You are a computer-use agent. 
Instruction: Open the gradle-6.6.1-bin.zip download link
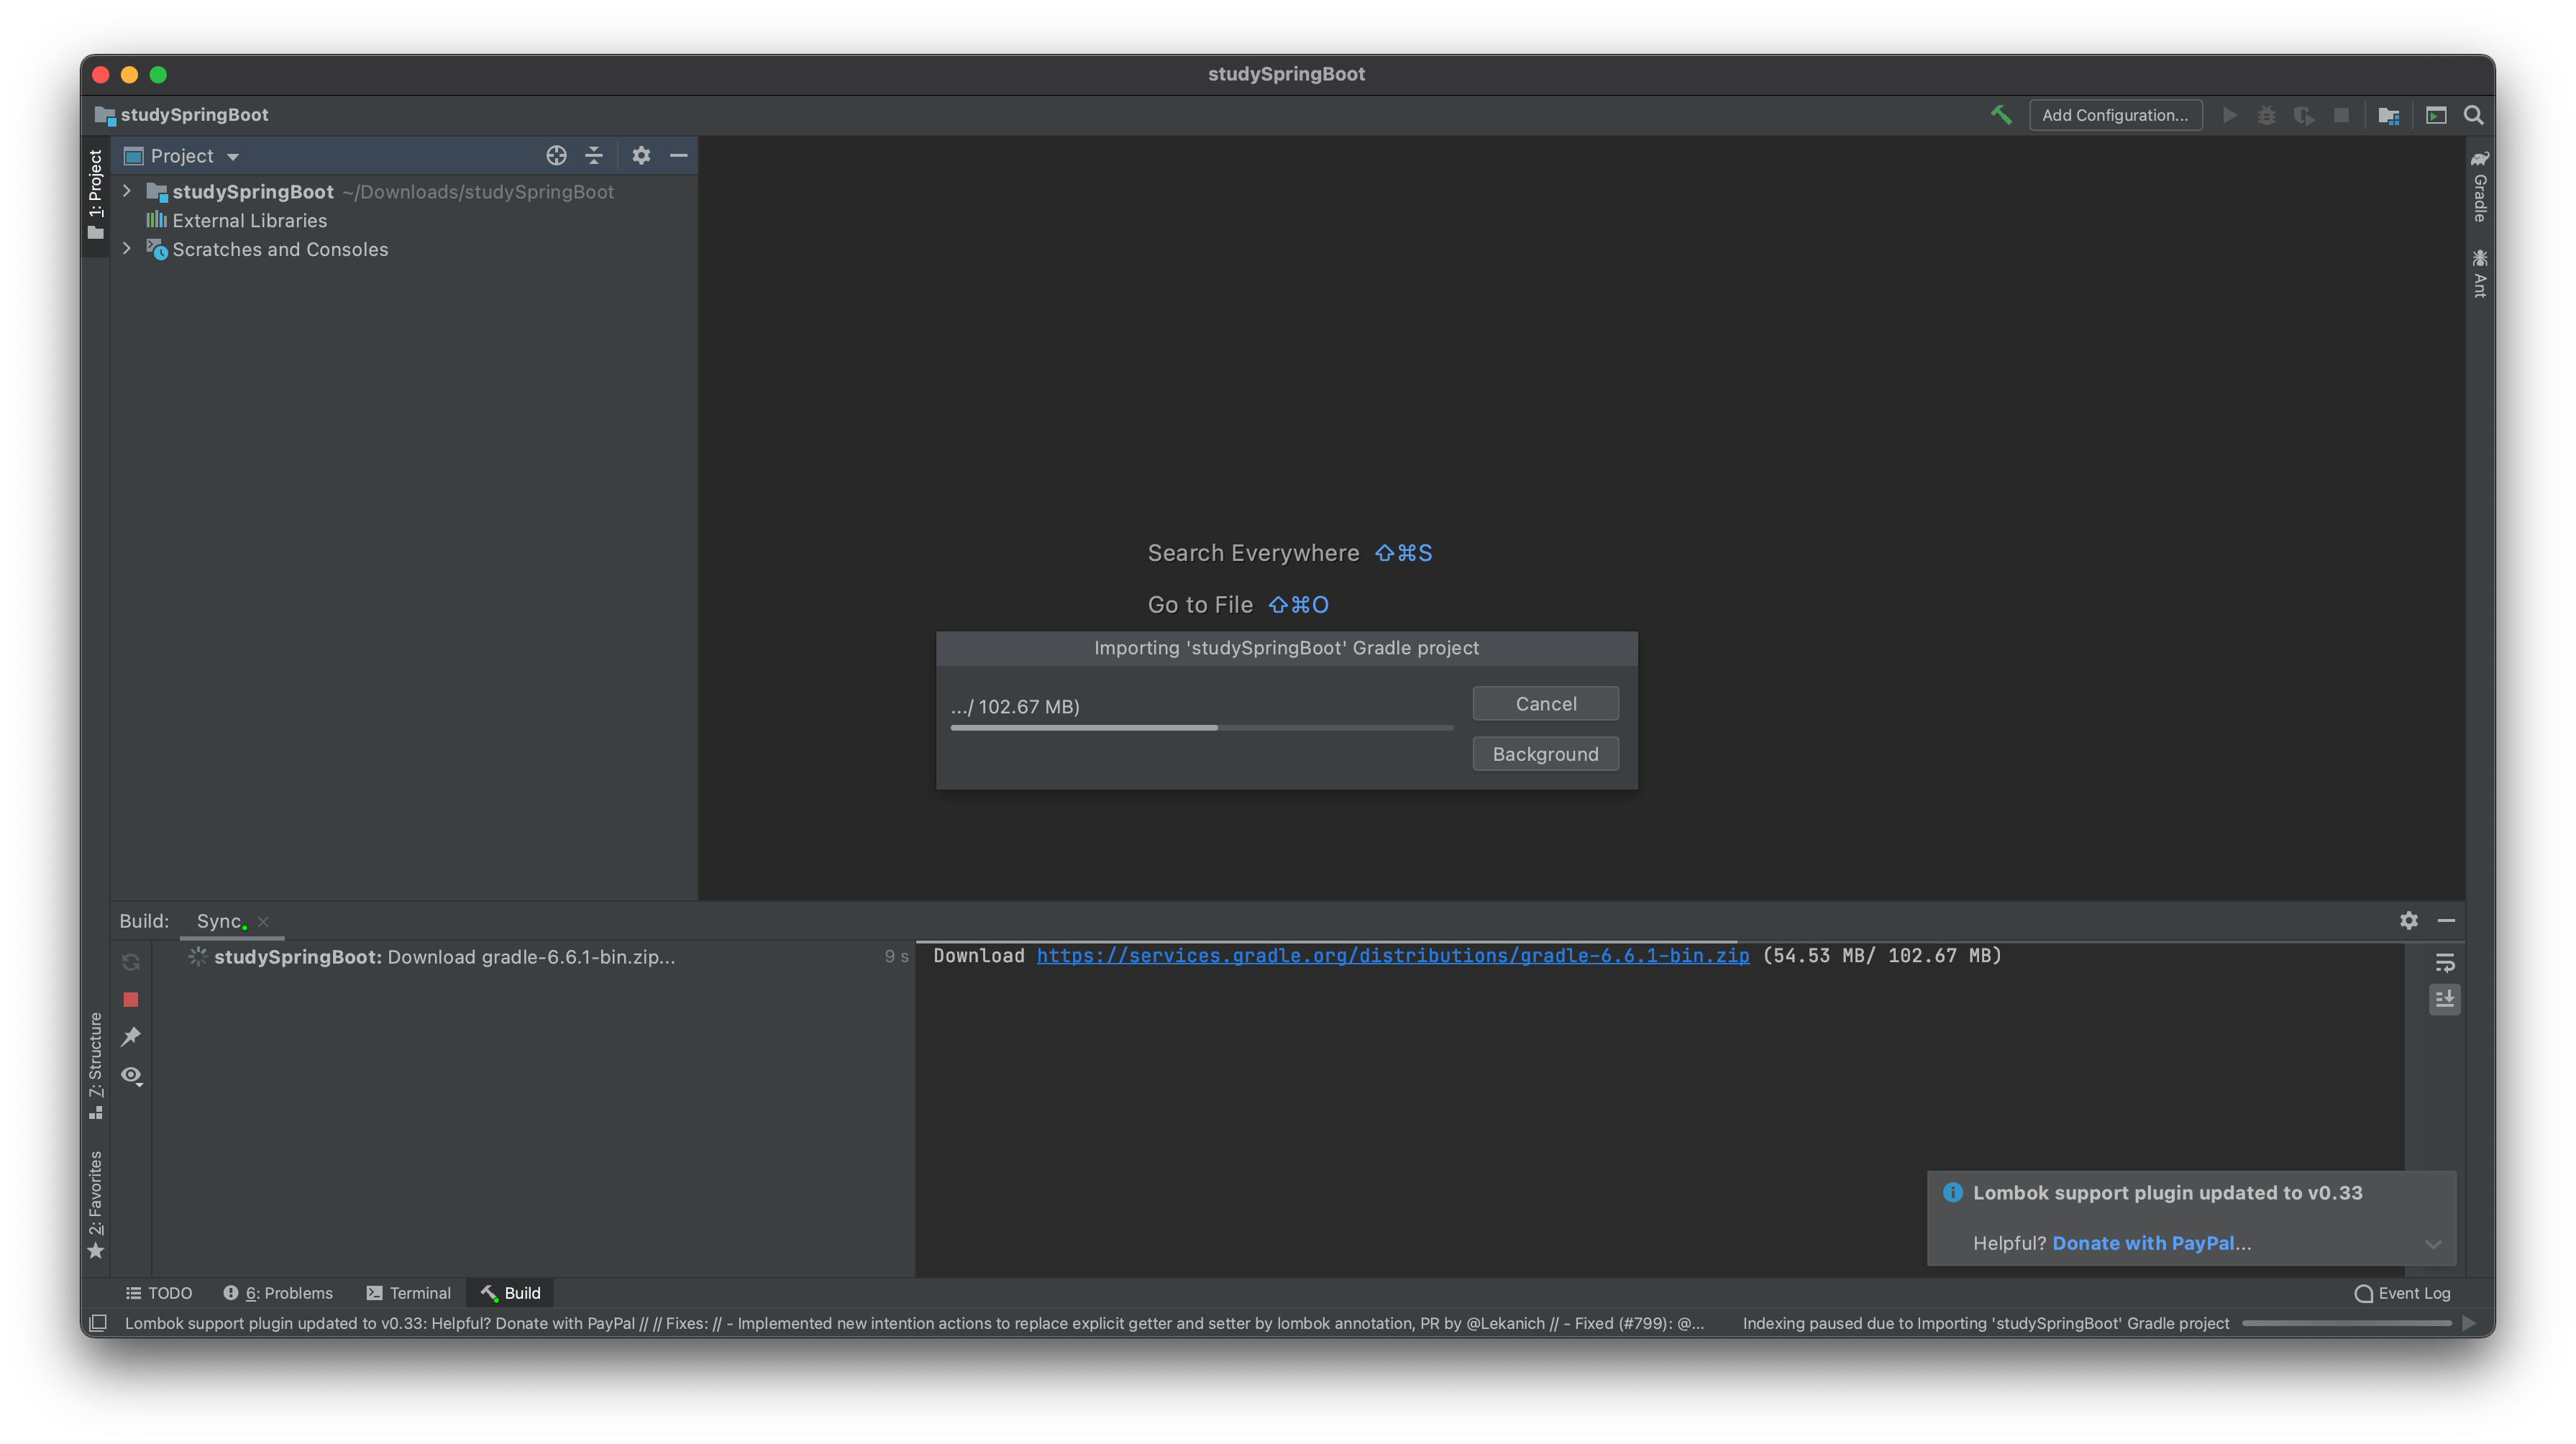[x=1392, y=956]
